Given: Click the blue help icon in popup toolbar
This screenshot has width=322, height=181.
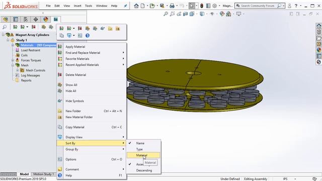Looking at the screenshot, I should click(88, 36).
